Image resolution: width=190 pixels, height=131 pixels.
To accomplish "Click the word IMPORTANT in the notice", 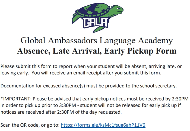I will coord(17,99).
